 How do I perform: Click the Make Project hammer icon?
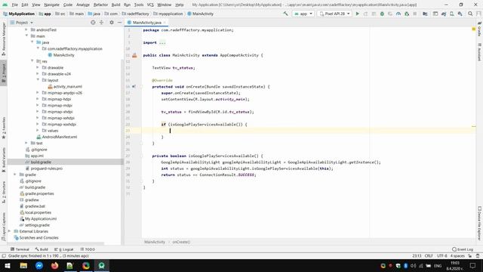(x=285, y=14)
